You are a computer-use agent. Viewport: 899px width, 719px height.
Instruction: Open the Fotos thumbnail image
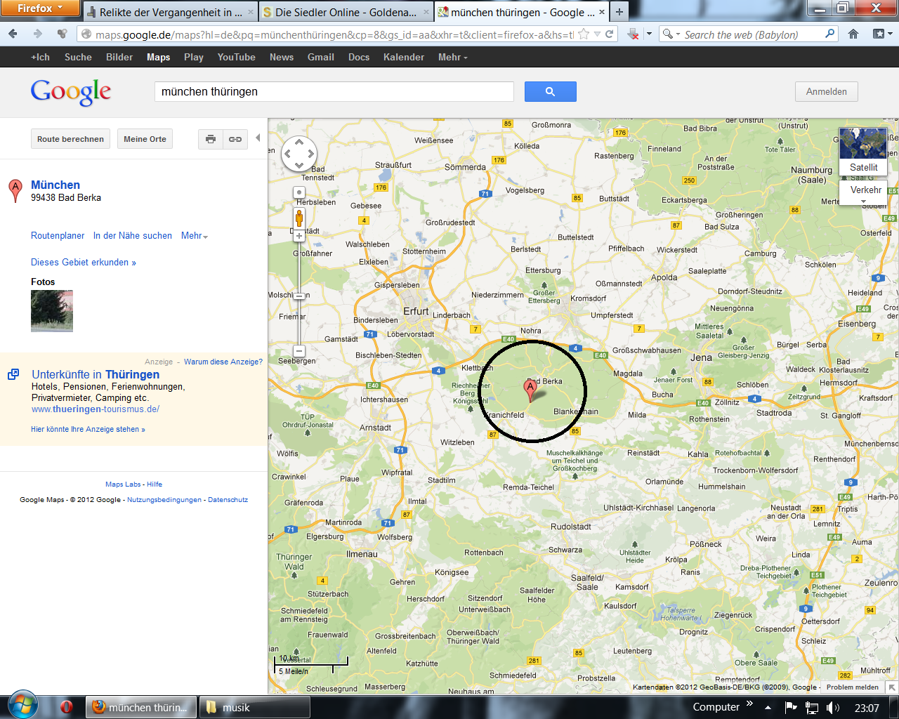pyautogui.click(x=52, y=311)
